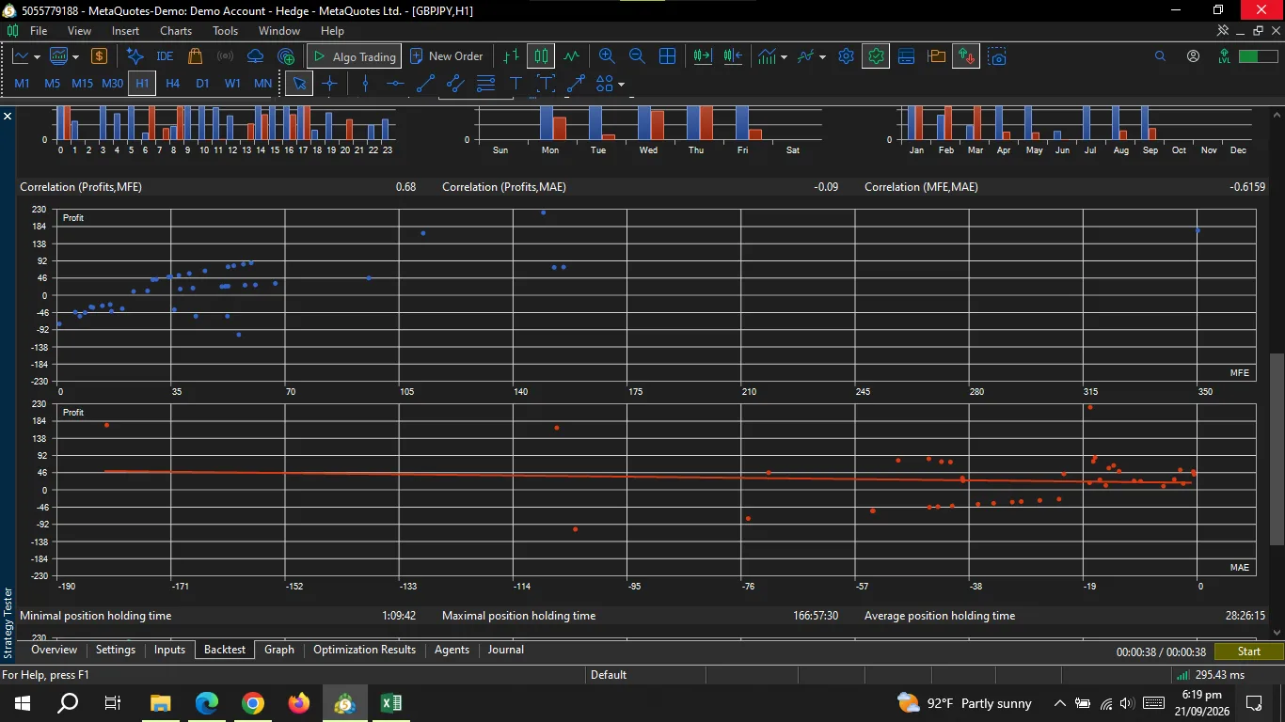This screenshot has width=1285, height=722.
Task: Click the chart auto-scroll icon
Action: [702, 56]
